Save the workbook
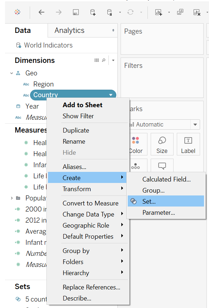209x308 pixels. [76, 12]
